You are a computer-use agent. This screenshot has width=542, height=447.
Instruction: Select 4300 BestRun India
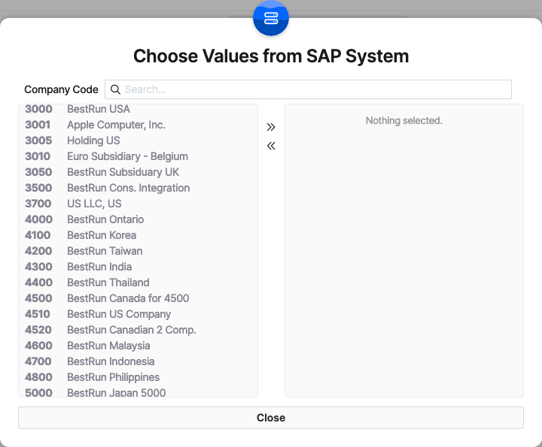pyautogui.click(x=138, y=267)
